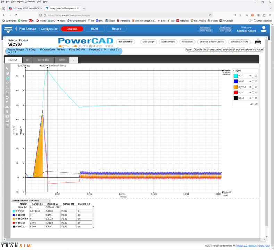The width and height of the screenshot is (274, 250).
Task: Click the redo arrow in chart toolbar
Action: [7, 102]
